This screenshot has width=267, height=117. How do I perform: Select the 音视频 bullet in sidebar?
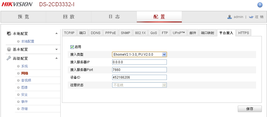tap(18, 80)
